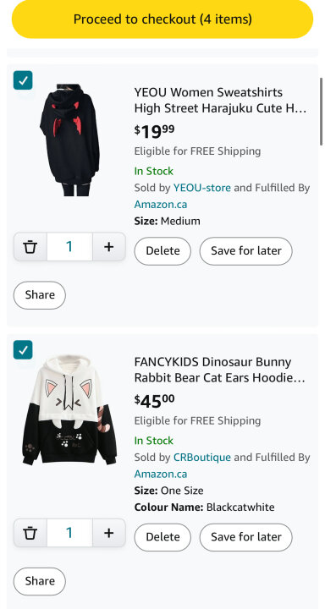This screenshot has height=609, width=325.
Task: Increase FANCYKIDS hoodie quantity with plus icon
Action: tap(109, 533)
